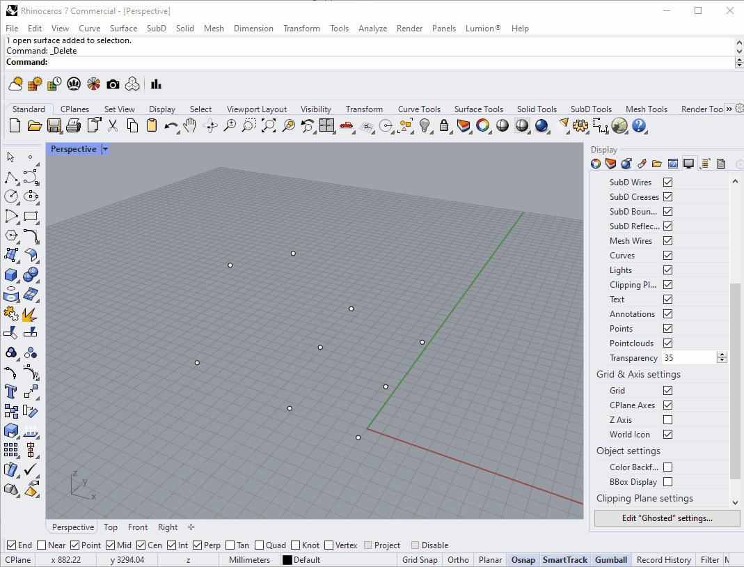Click the Transparency value field
The width and height of the screenshot is (744, 567).
point(688,358)
